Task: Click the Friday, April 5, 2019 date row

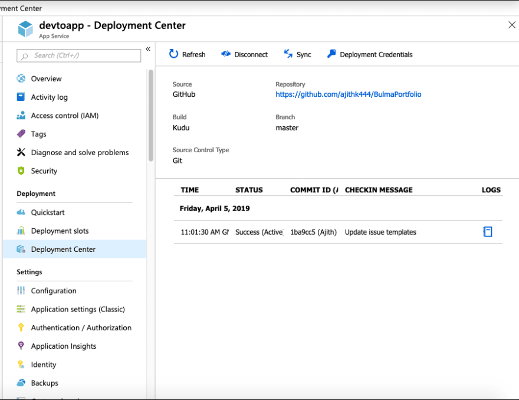Action: click(338, 208)
